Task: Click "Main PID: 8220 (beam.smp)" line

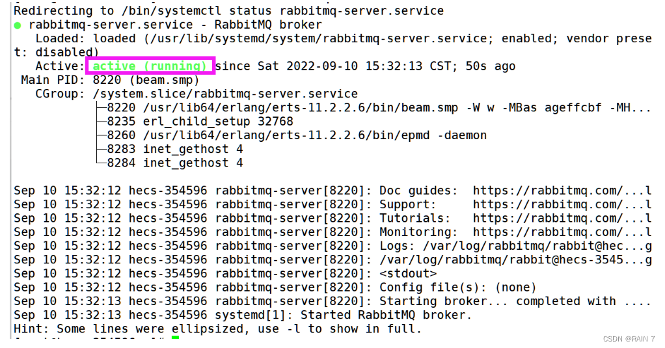Action: 110,80
